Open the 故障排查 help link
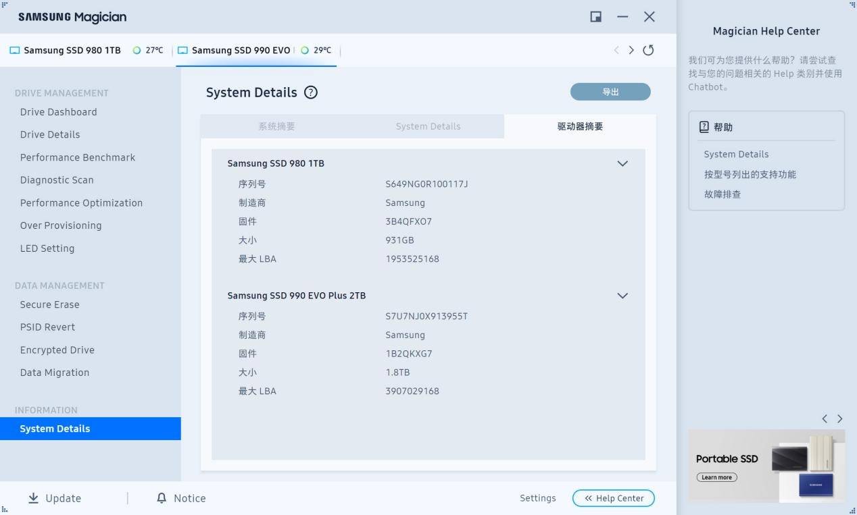The image size is (857, 515). (723, 194)
